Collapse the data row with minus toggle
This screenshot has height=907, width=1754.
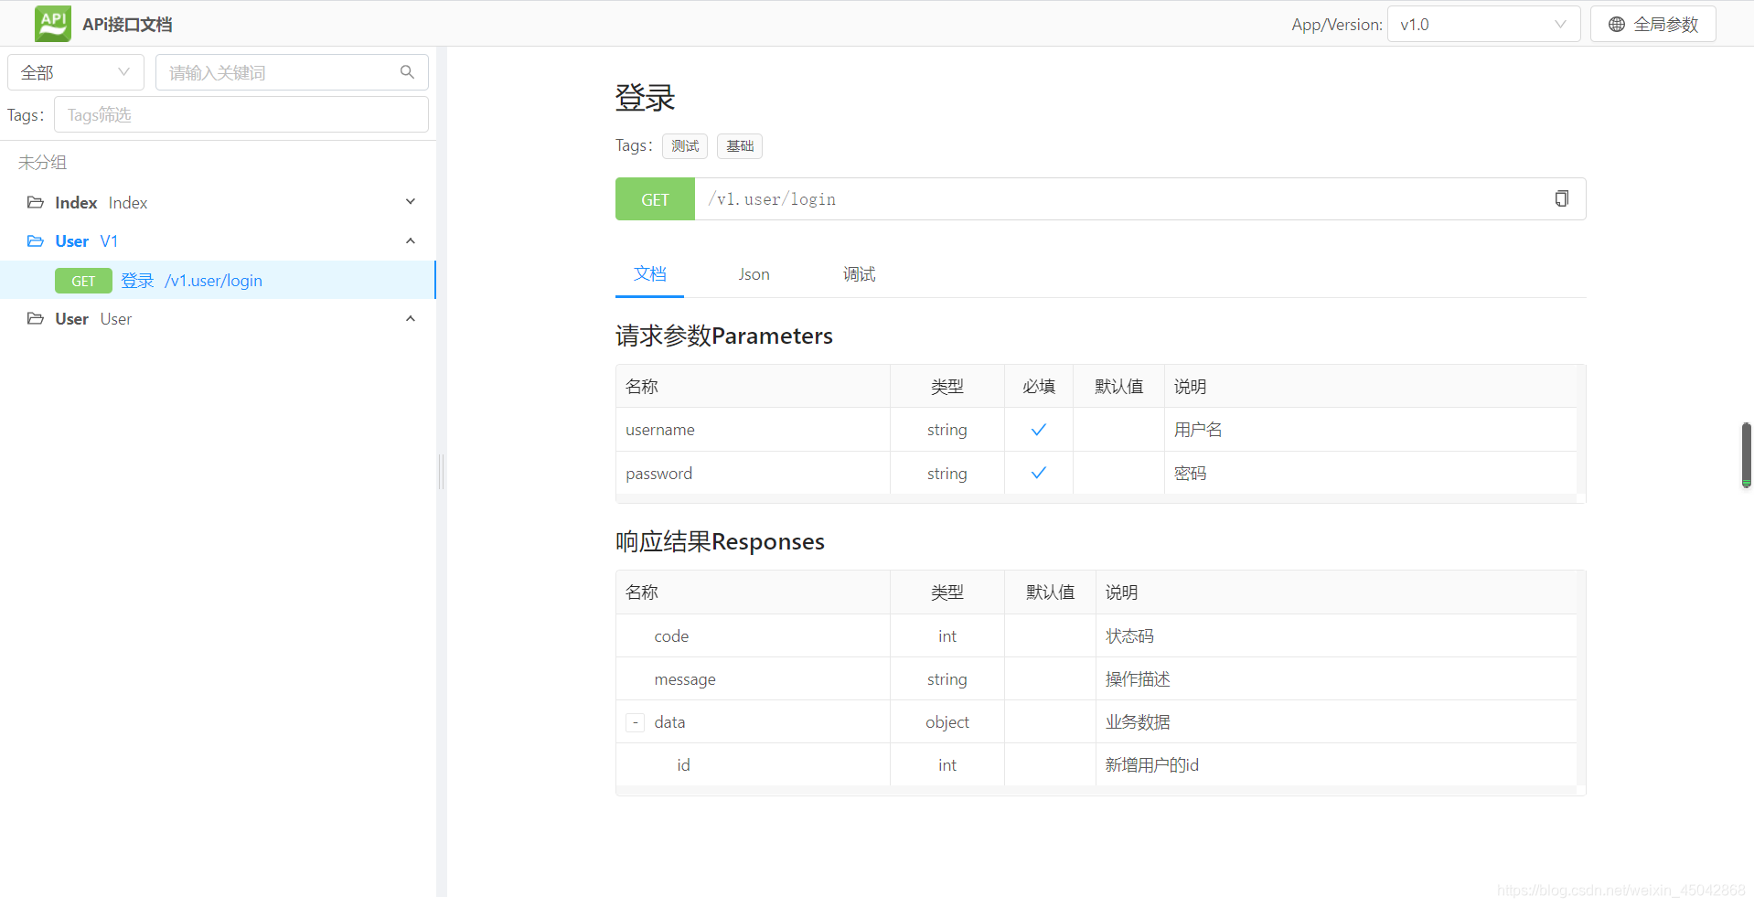pos(636,722)
